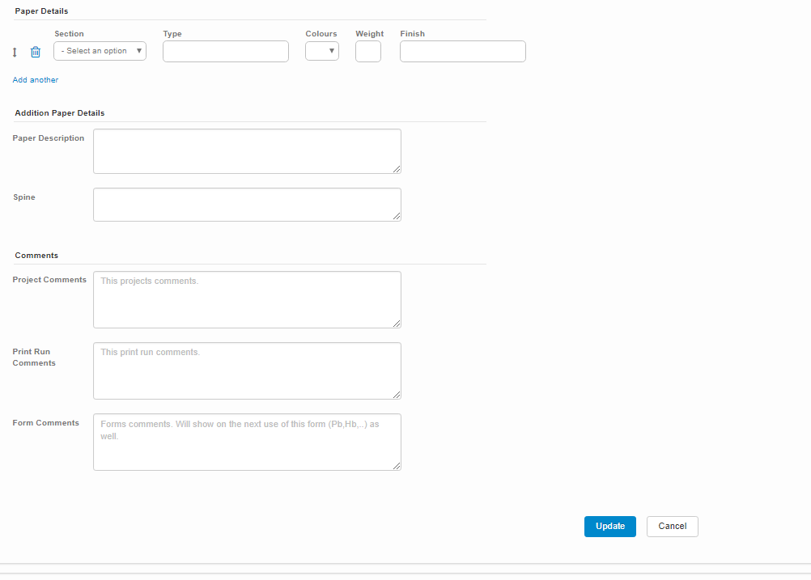Expand the Colours dropdown

pyautogui.click(x=321, y=51)
